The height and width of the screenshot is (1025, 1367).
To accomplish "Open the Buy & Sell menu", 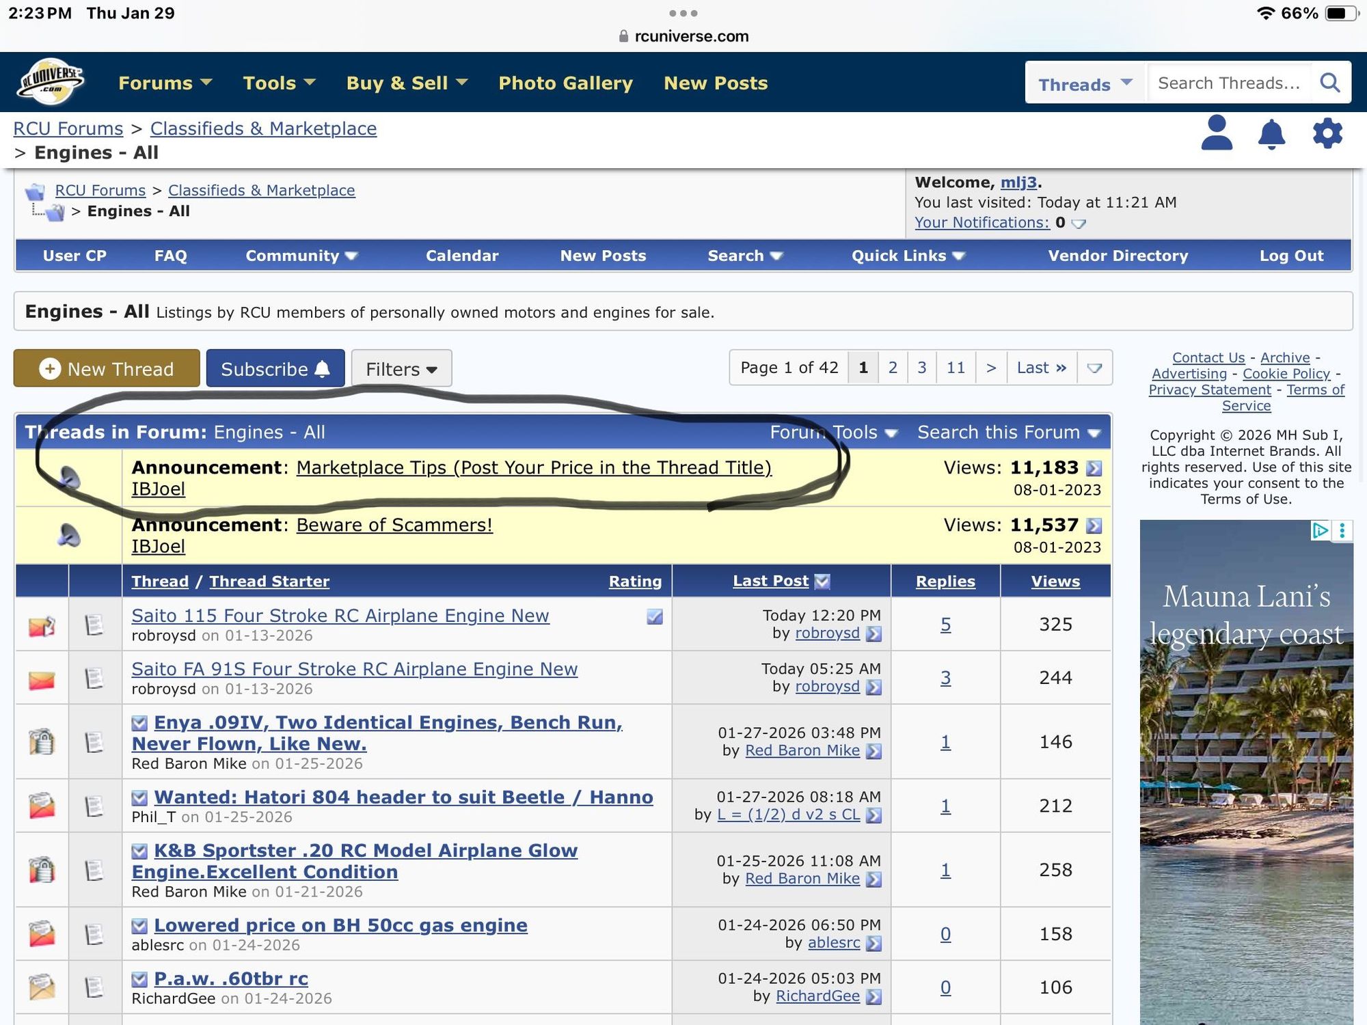I will click(x=407, y=83).
